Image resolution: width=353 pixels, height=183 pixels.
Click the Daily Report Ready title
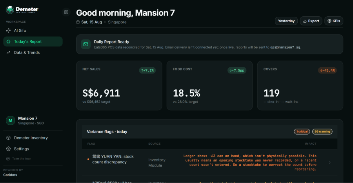click(x=111, y=42)
